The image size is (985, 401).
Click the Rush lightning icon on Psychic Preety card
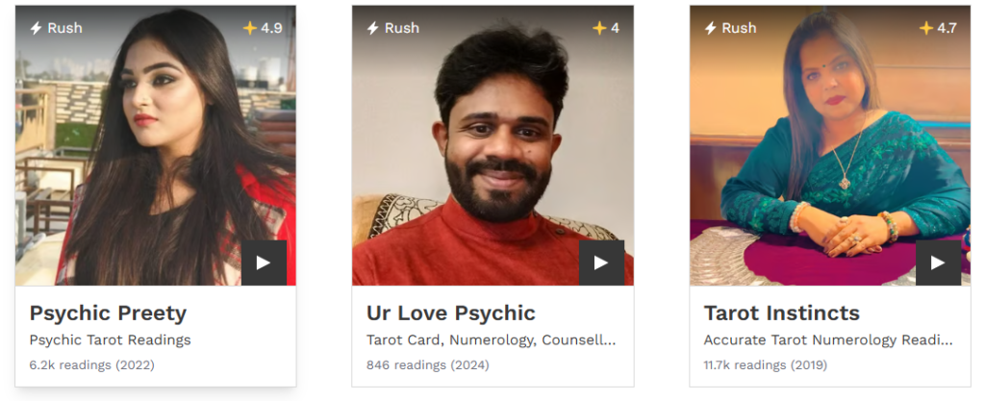36,28
